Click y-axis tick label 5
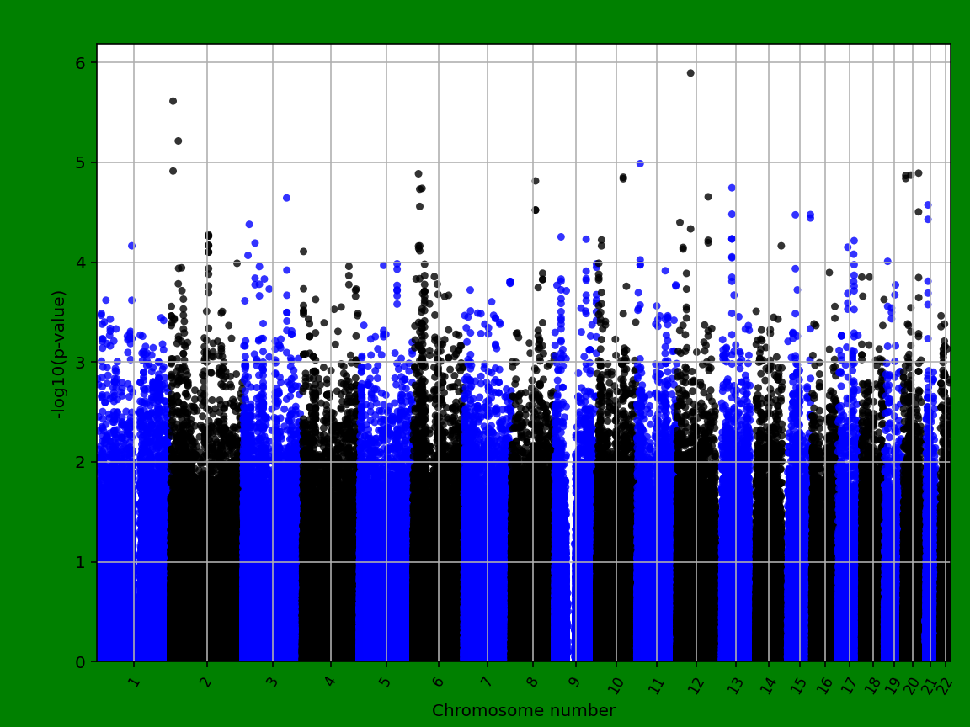Screen dimensions: 970x727 tap(80, 162)
